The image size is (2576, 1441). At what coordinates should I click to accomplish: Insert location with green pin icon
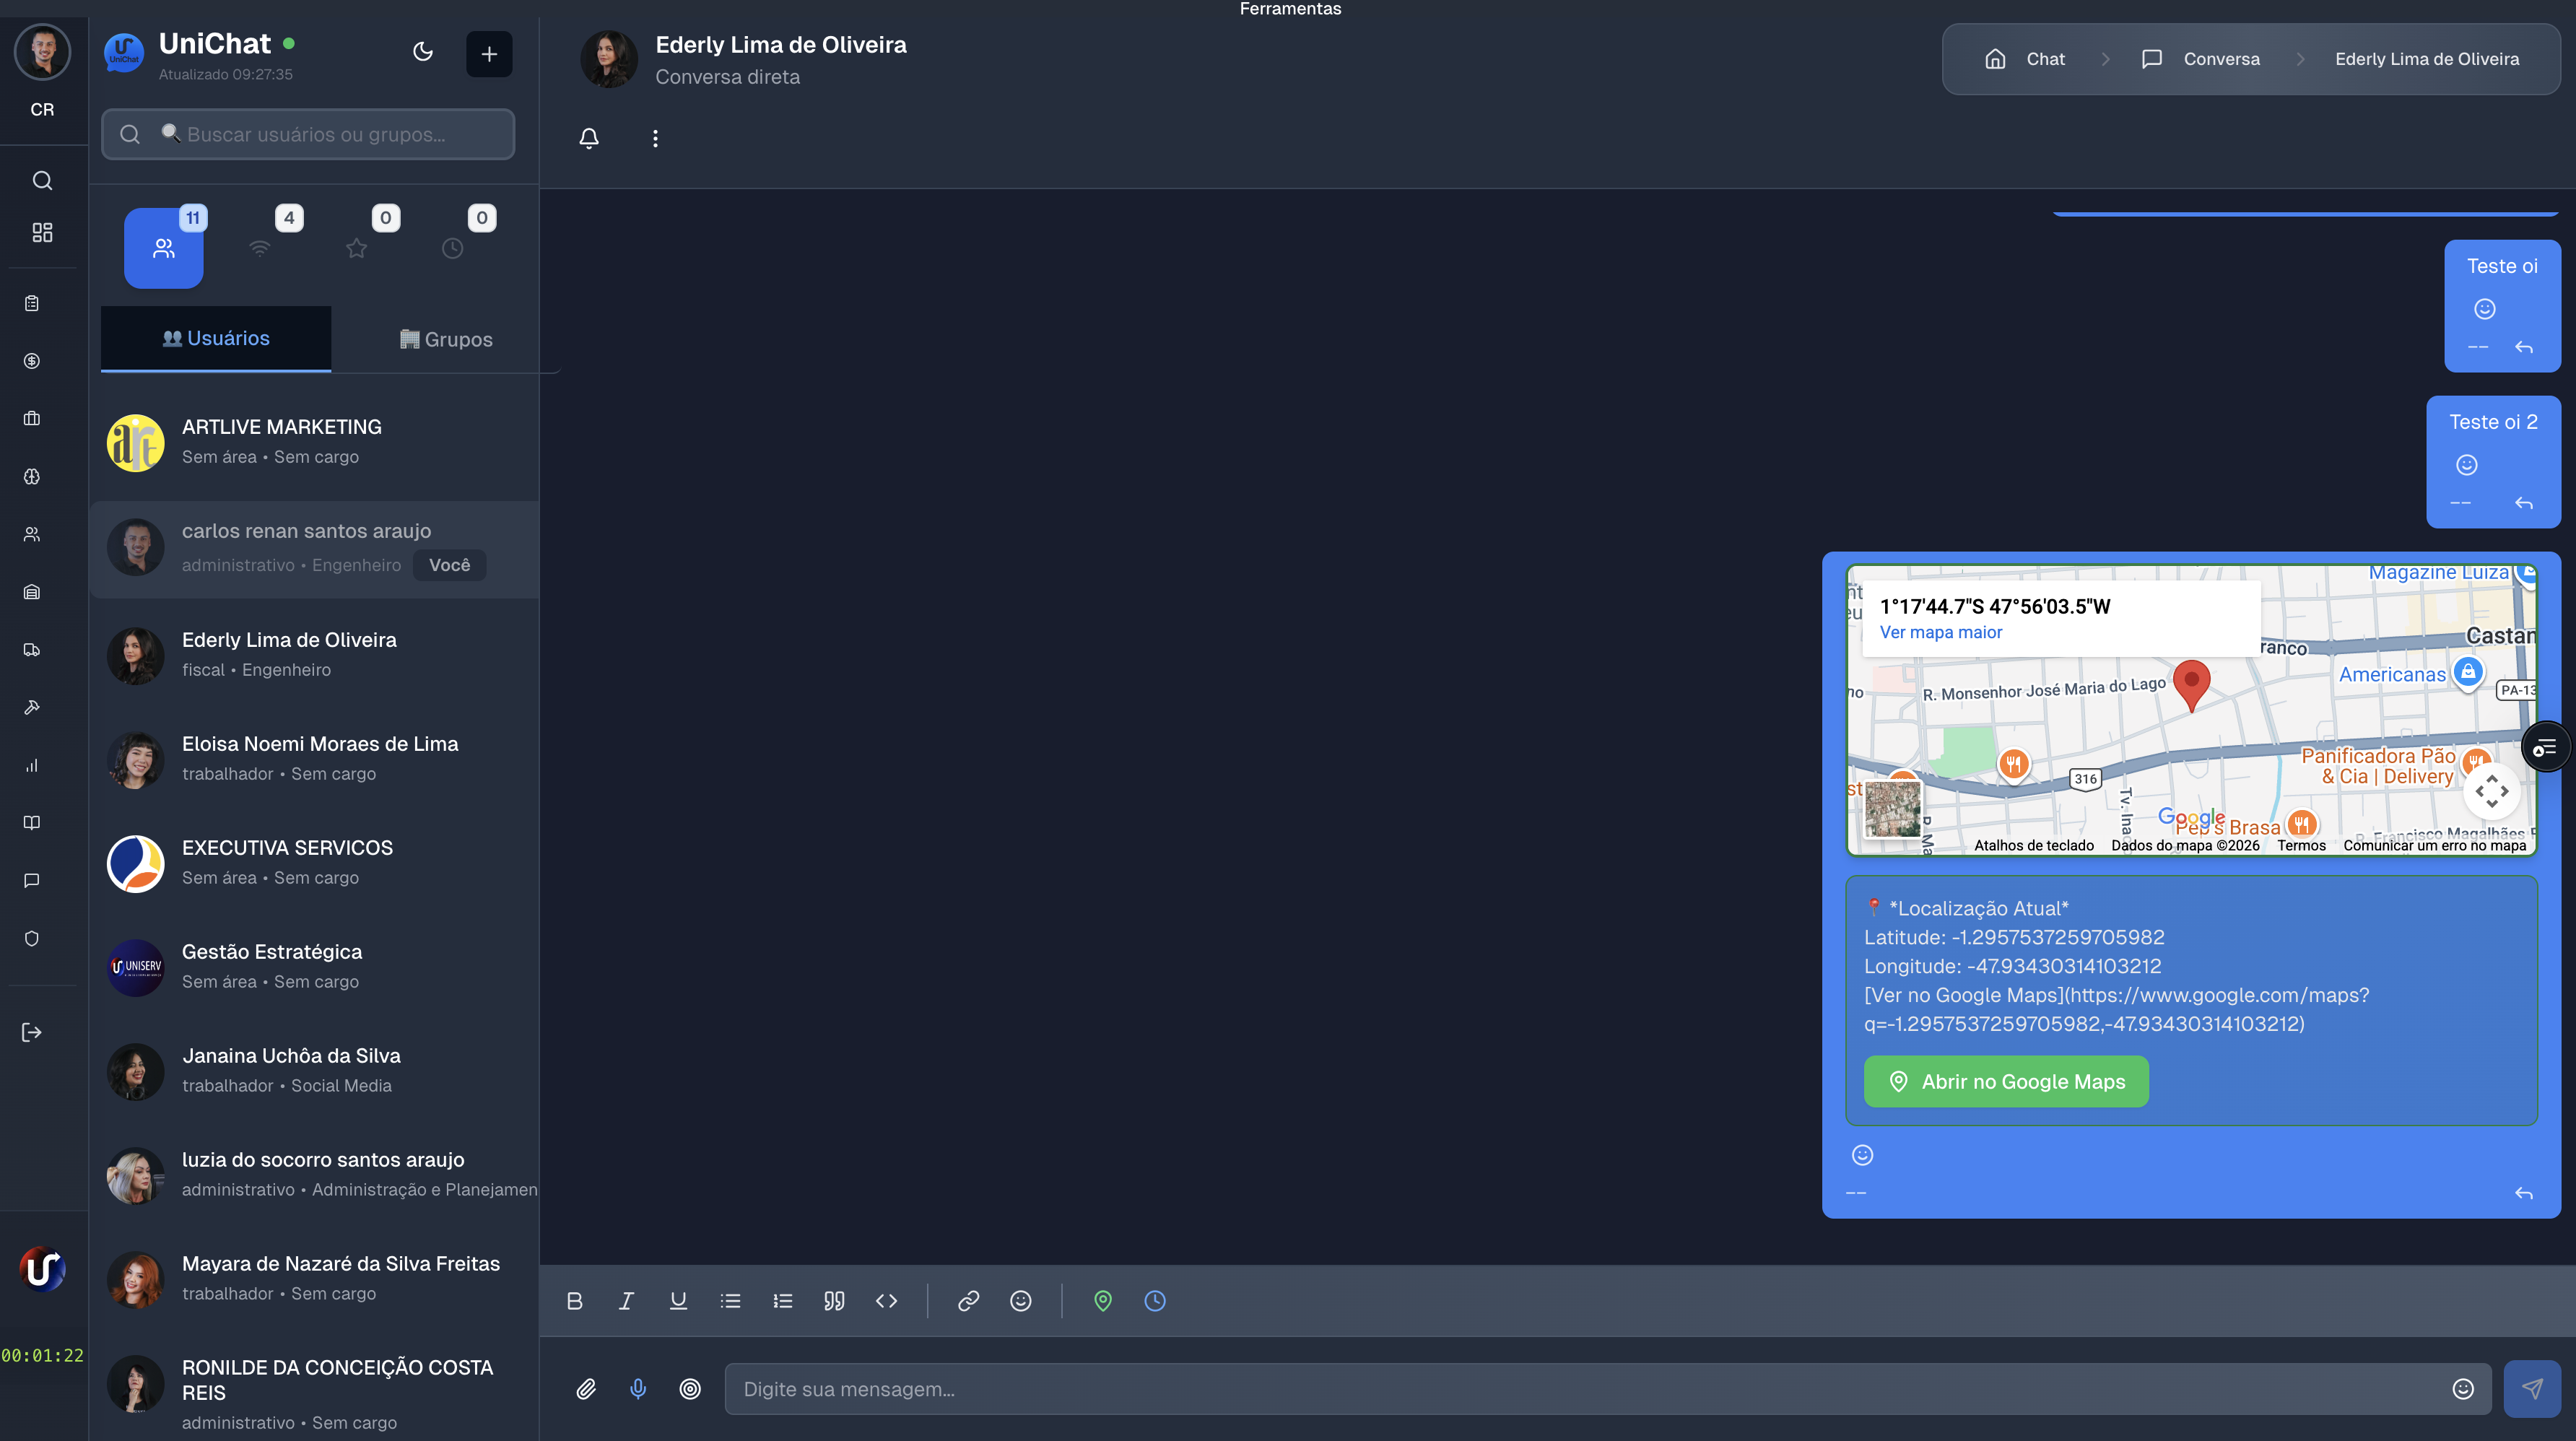1103,1301
